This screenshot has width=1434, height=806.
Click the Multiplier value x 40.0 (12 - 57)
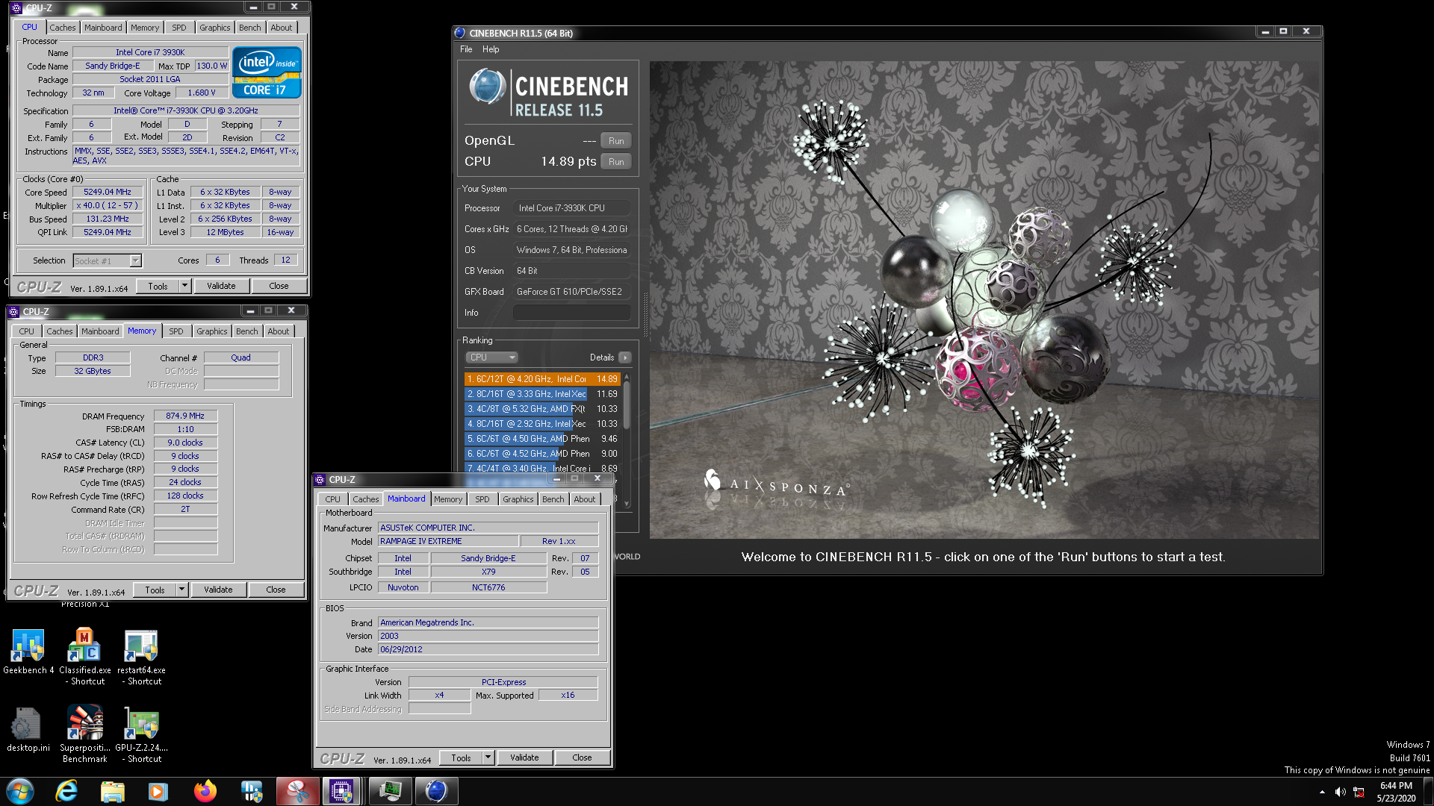pos(107,206)
